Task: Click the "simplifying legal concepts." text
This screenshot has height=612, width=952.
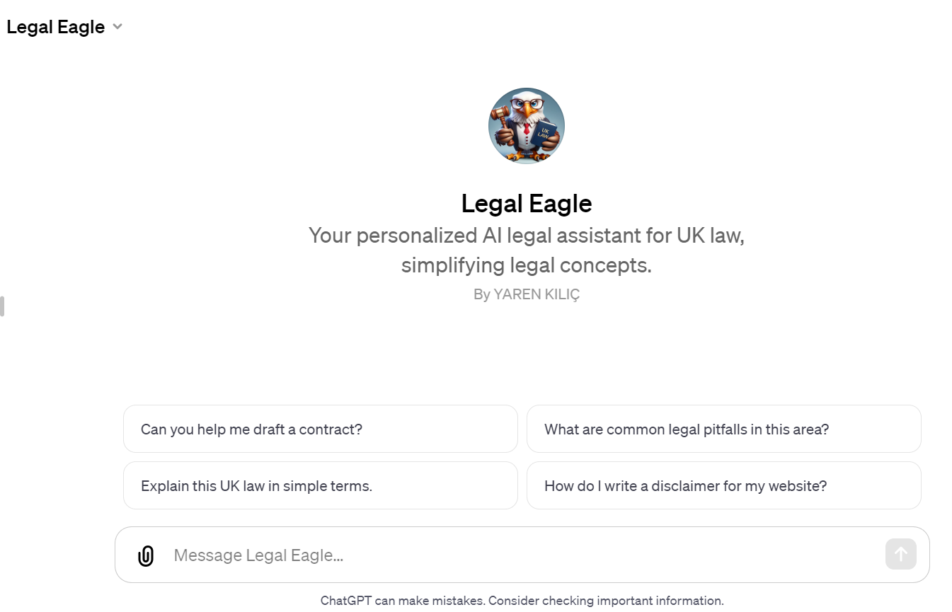Action: click(527, 266)
